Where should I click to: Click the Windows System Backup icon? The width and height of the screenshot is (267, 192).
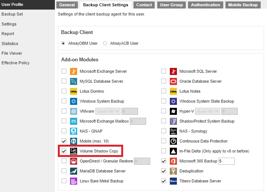click(x=73, y=101)
